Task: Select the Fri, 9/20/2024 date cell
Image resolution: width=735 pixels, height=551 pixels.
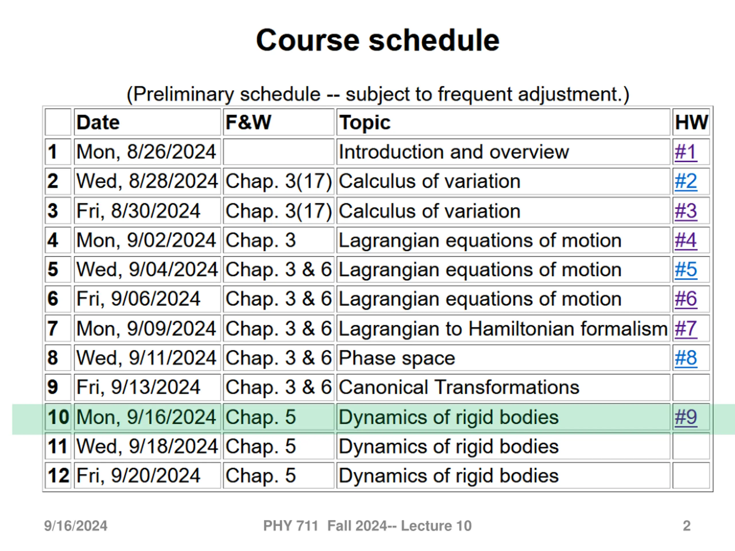Action: click(x=138, y=476)
